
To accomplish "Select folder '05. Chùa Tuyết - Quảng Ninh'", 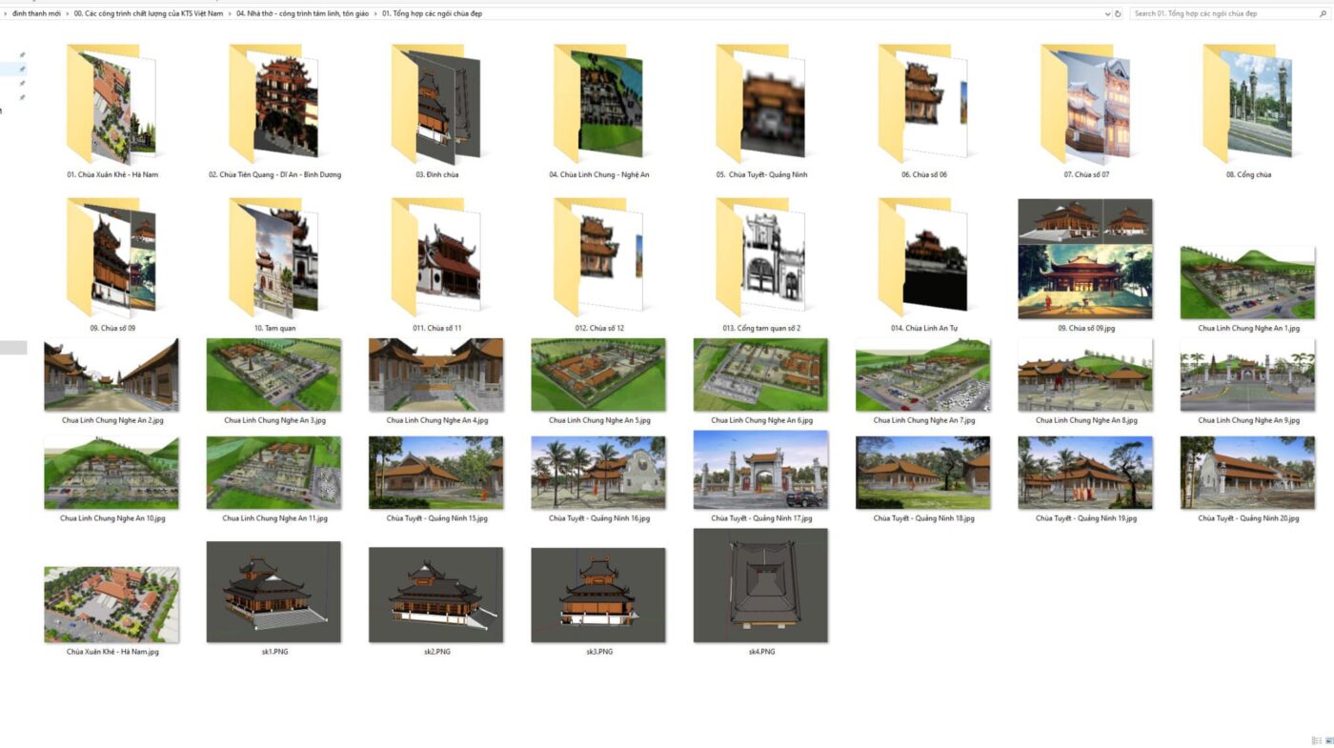I will pyautogui.click(x=760, y=105).
